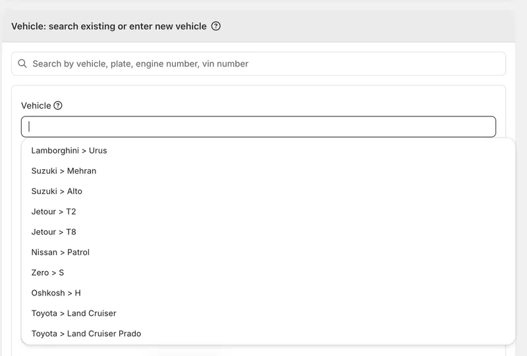This screenshot has width=527, height=356.
Task: Select Toyota > Land Cruiser option
Action: tap(268, 313)
